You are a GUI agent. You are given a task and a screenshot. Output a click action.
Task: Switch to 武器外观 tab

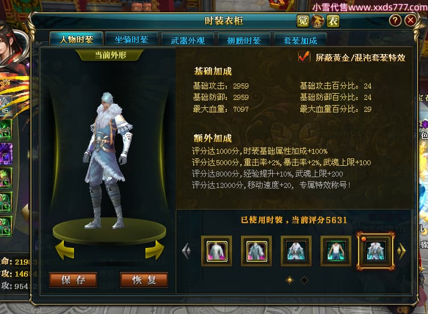[x=188, y=40]
